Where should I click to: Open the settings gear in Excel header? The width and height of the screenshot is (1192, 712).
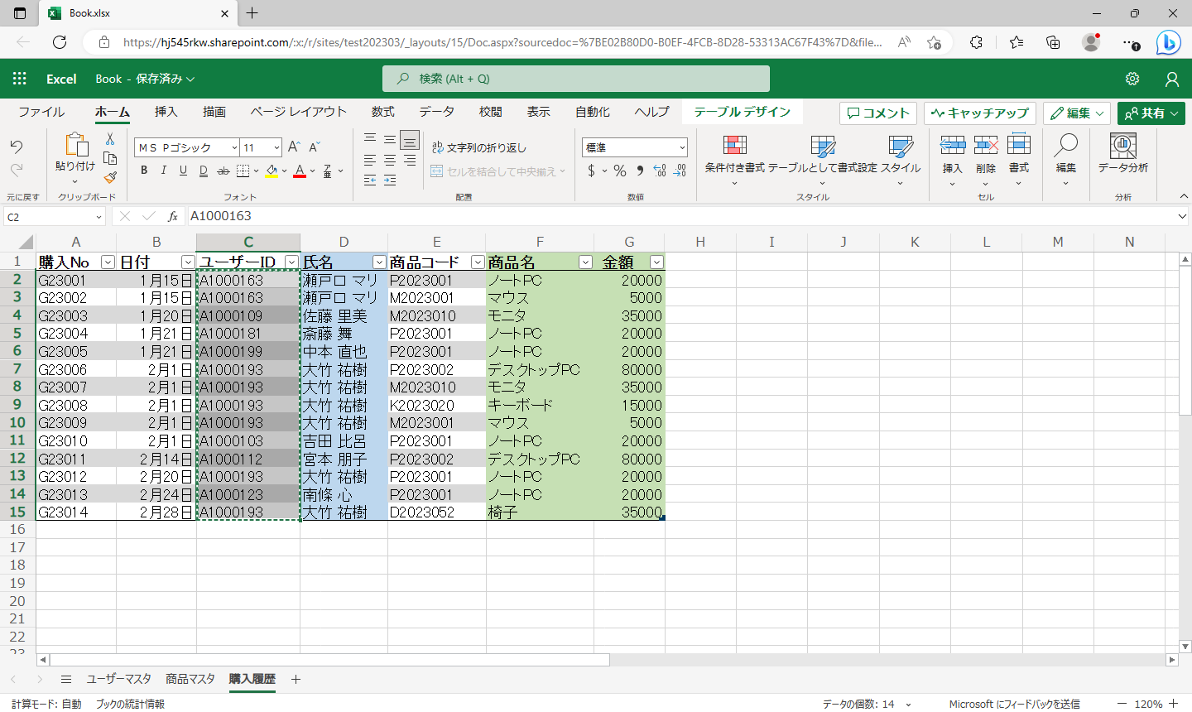click(1132, 79)
